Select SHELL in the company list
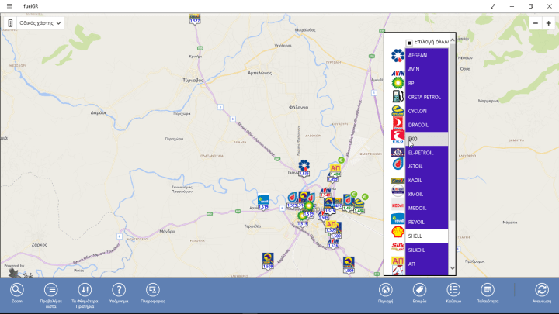 (426, 236)
